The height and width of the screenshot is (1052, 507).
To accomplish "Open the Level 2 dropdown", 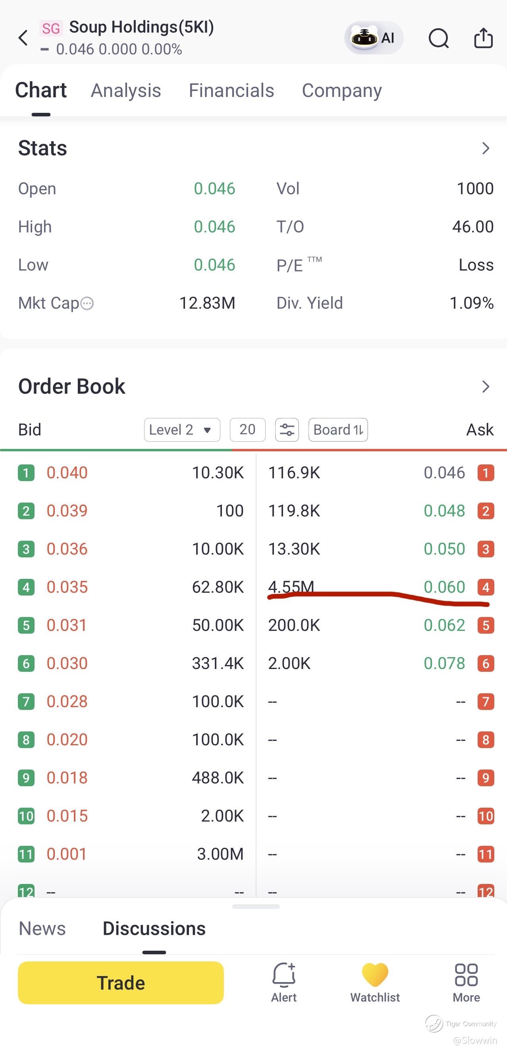I will (x=182, y=429).
